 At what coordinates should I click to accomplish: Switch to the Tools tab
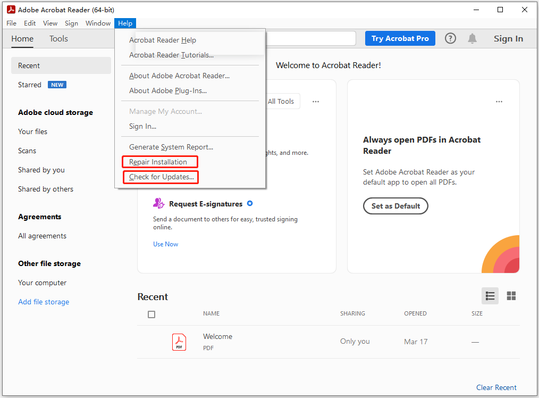58,38
